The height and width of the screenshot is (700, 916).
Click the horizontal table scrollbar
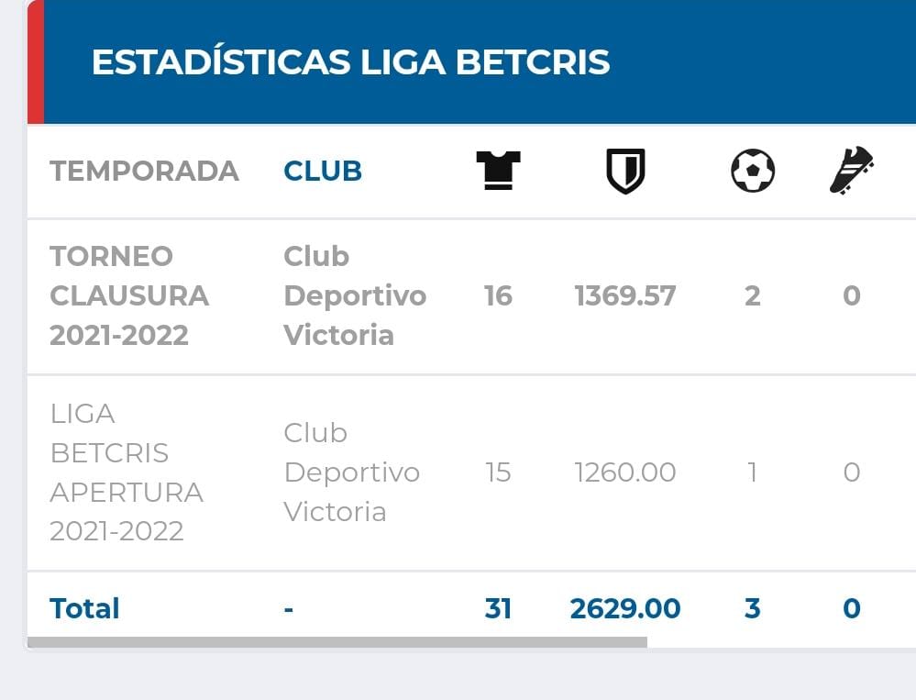(337, 642)
